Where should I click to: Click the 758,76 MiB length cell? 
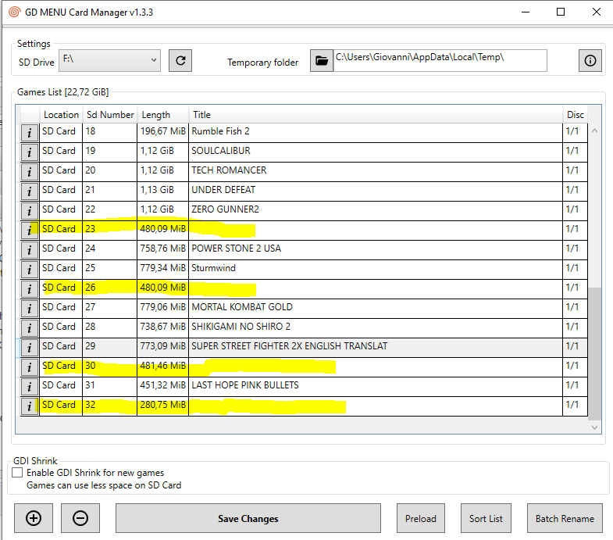pos(163,250)
